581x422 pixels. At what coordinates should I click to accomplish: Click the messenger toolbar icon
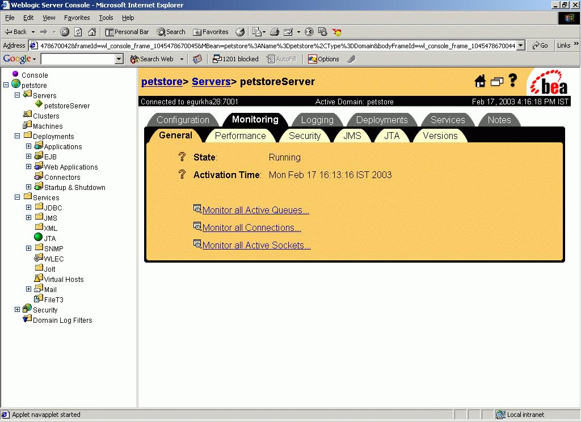[337, 32]
